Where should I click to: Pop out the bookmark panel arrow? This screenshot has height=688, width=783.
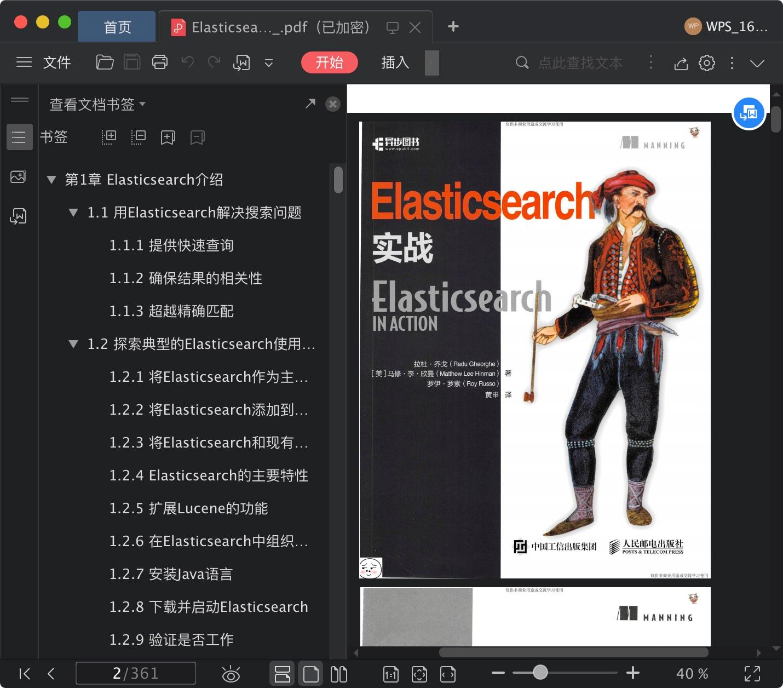310,104
